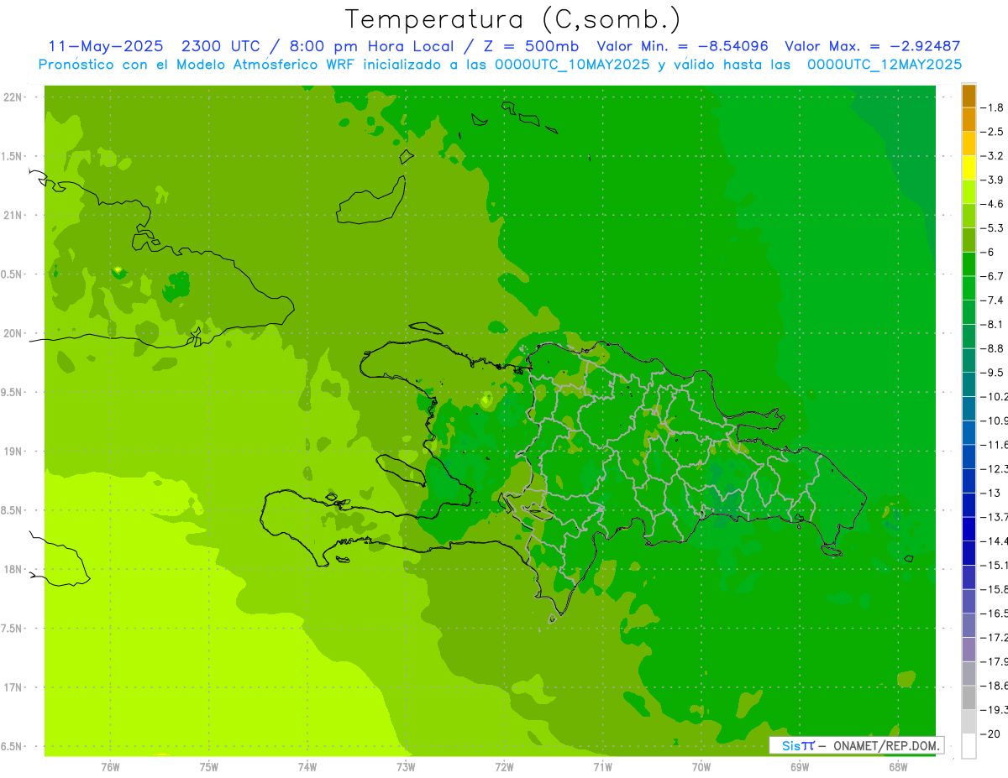Click the 69W longitude label
Image resolution: width=1008 pixels, height=778 pixels.
800,766
